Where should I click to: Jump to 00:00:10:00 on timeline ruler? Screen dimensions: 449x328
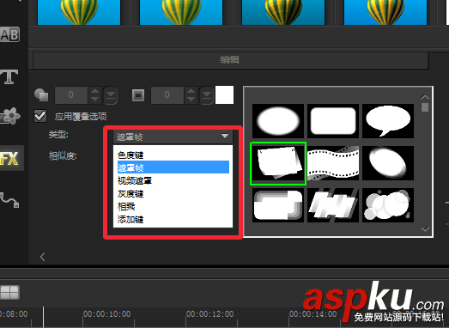click(x=106, y=314)
